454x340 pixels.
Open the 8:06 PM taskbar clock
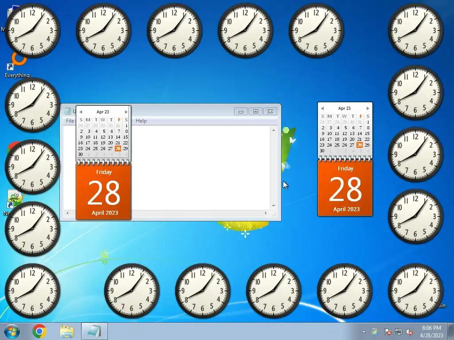pos(431,332)
